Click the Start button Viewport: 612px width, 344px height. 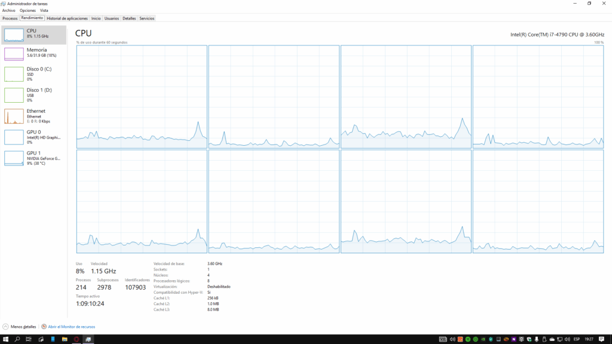[x=6, y=339]
